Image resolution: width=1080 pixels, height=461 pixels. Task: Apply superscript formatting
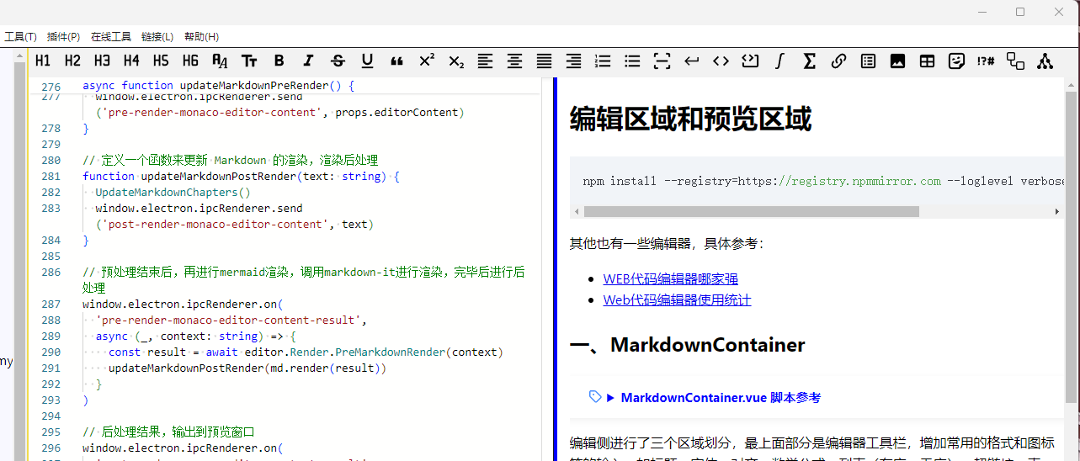[x=427, y=61]
